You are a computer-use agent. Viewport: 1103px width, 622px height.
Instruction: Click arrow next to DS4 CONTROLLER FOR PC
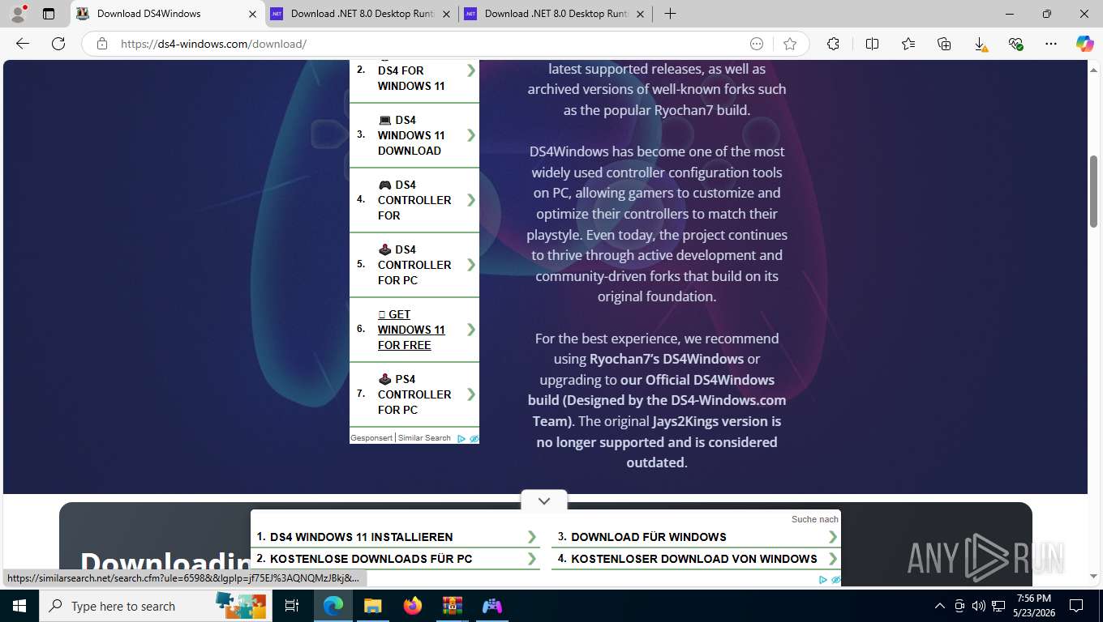pyautogui.click(x=471, y=265)
